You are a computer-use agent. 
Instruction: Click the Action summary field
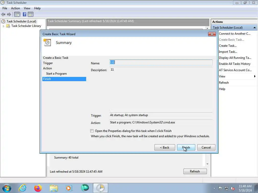coord(161,122)
